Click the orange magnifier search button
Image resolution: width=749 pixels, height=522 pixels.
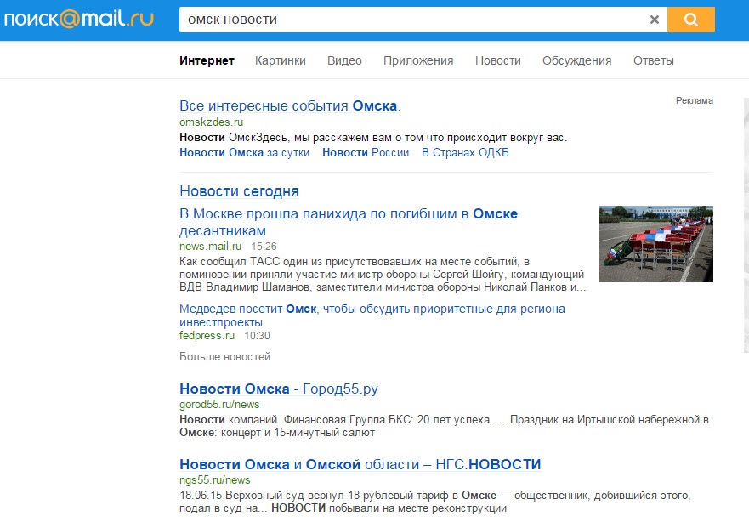(690, 20)
